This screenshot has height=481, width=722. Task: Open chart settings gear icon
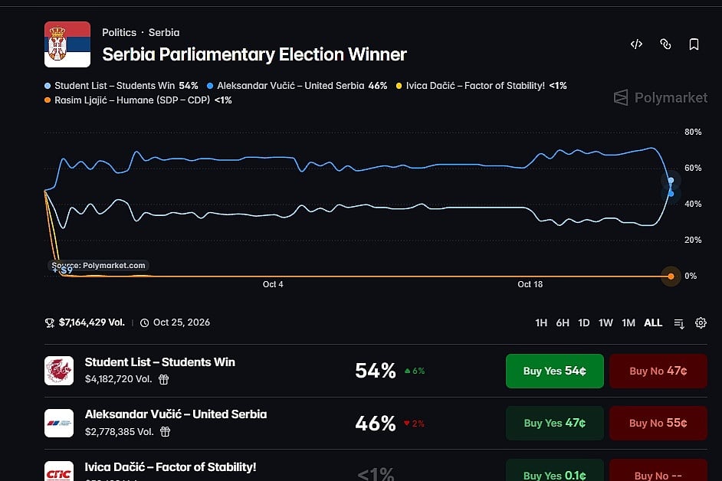(x=701, y=322)
